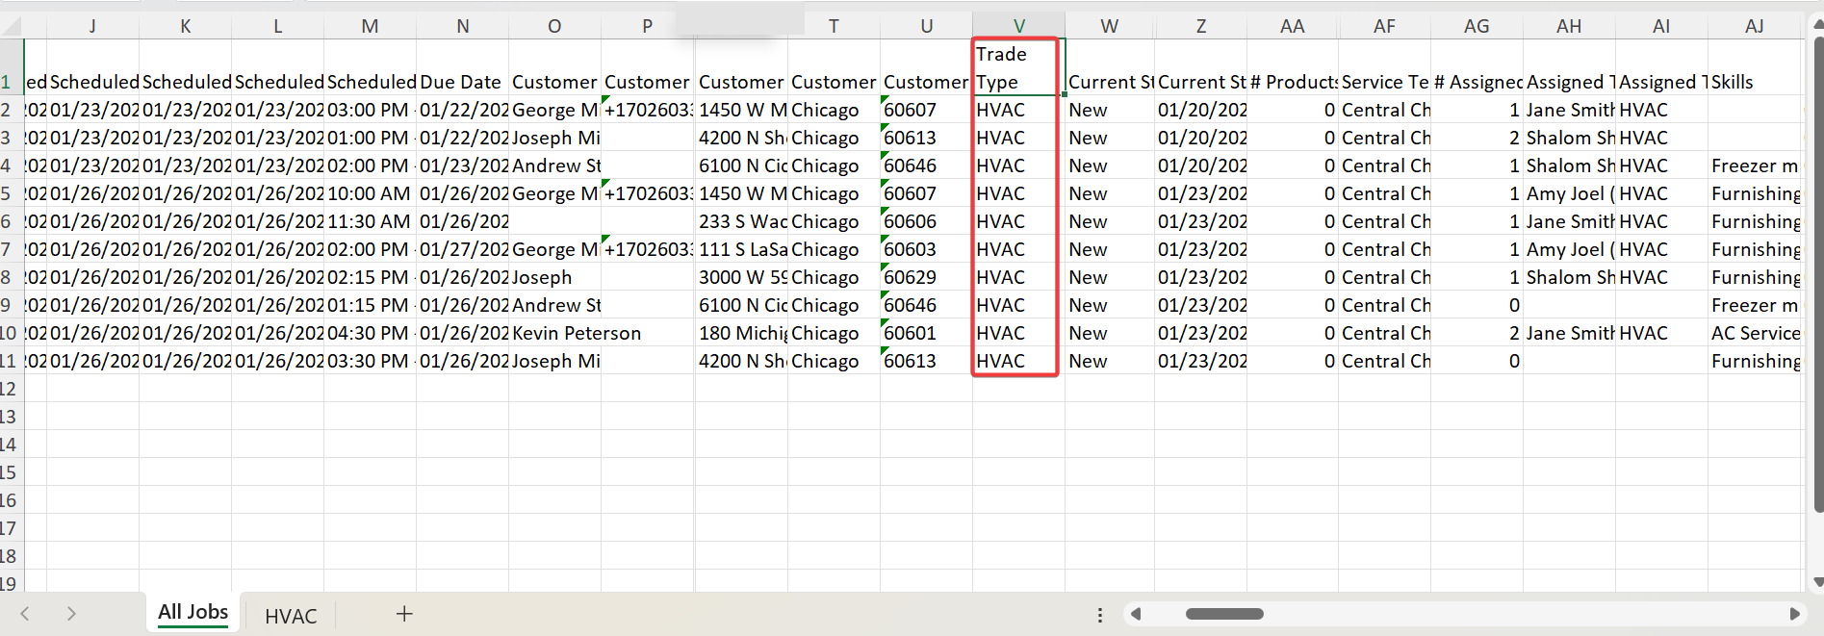Image resolution: width=1824 pixels, height=636 pixels.
Task: Click zip code cell '60629'
Action: [926, 277]
